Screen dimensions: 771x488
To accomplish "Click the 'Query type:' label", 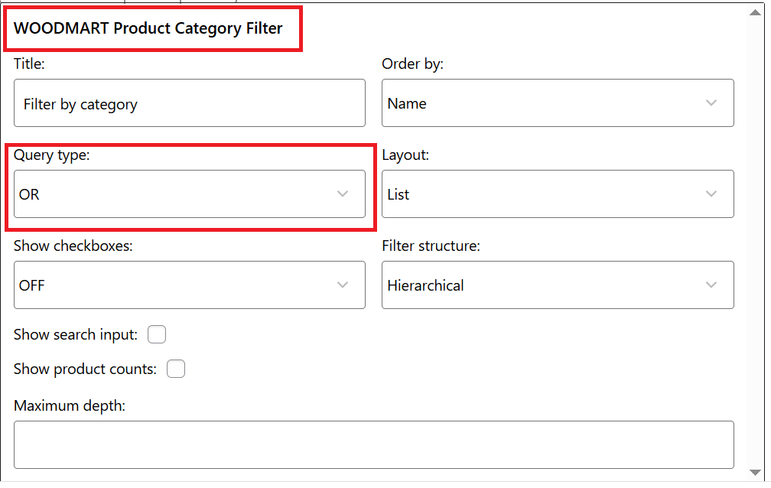I will pyautogui.click(x=52, y=155).
